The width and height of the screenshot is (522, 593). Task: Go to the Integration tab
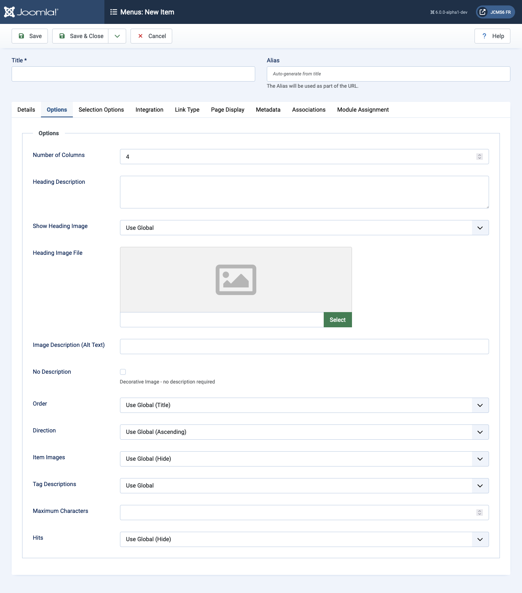pos(149,109)
